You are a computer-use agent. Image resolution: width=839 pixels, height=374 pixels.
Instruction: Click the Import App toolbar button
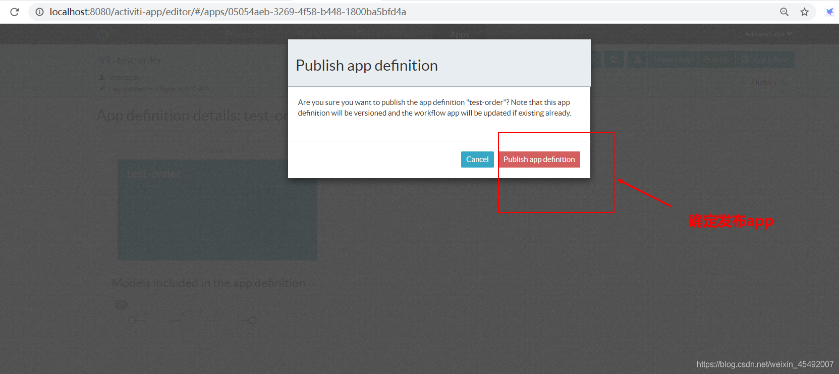[673, 60]
